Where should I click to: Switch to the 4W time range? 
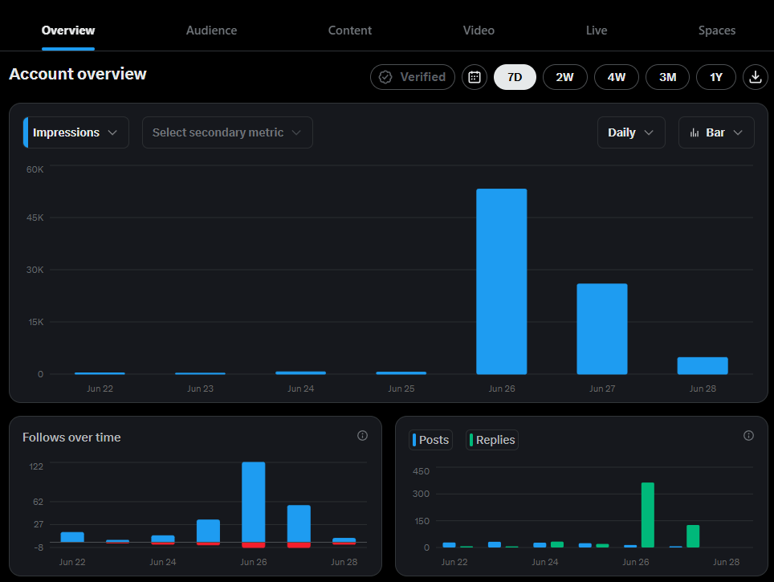click(617, 77)
